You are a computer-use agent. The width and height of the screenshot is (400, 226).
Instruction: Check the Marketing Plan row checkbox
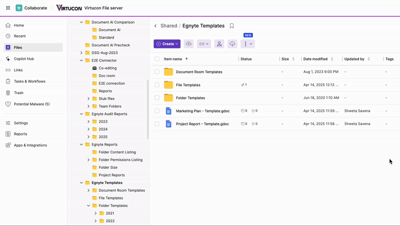157,110
